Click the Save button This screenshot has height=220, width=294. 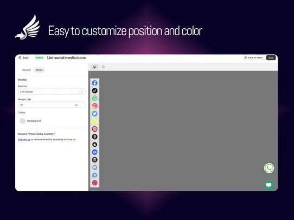click(271, 57)
